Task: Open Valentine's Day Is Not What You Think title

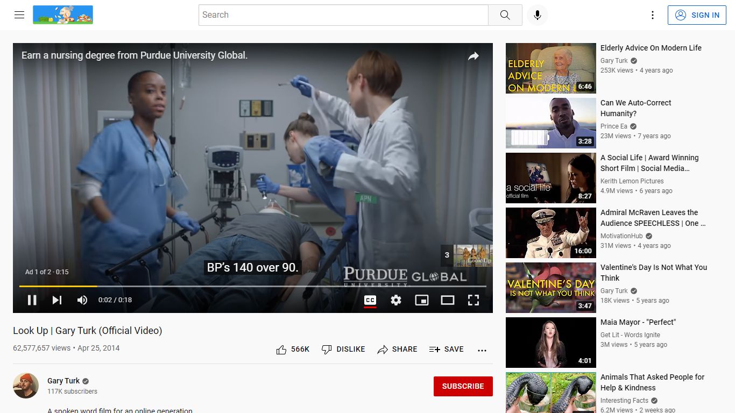Action: point(654,273)
